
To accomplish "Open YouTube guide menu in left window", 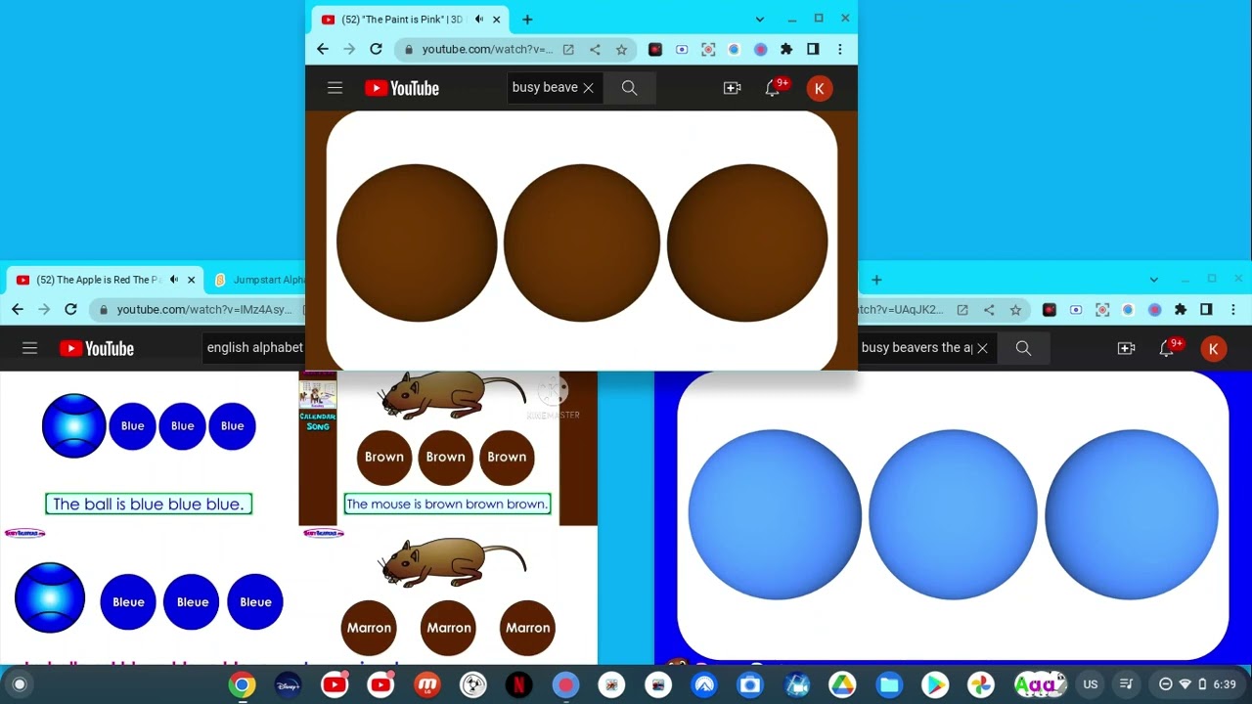I will click(x=29, y=348).
